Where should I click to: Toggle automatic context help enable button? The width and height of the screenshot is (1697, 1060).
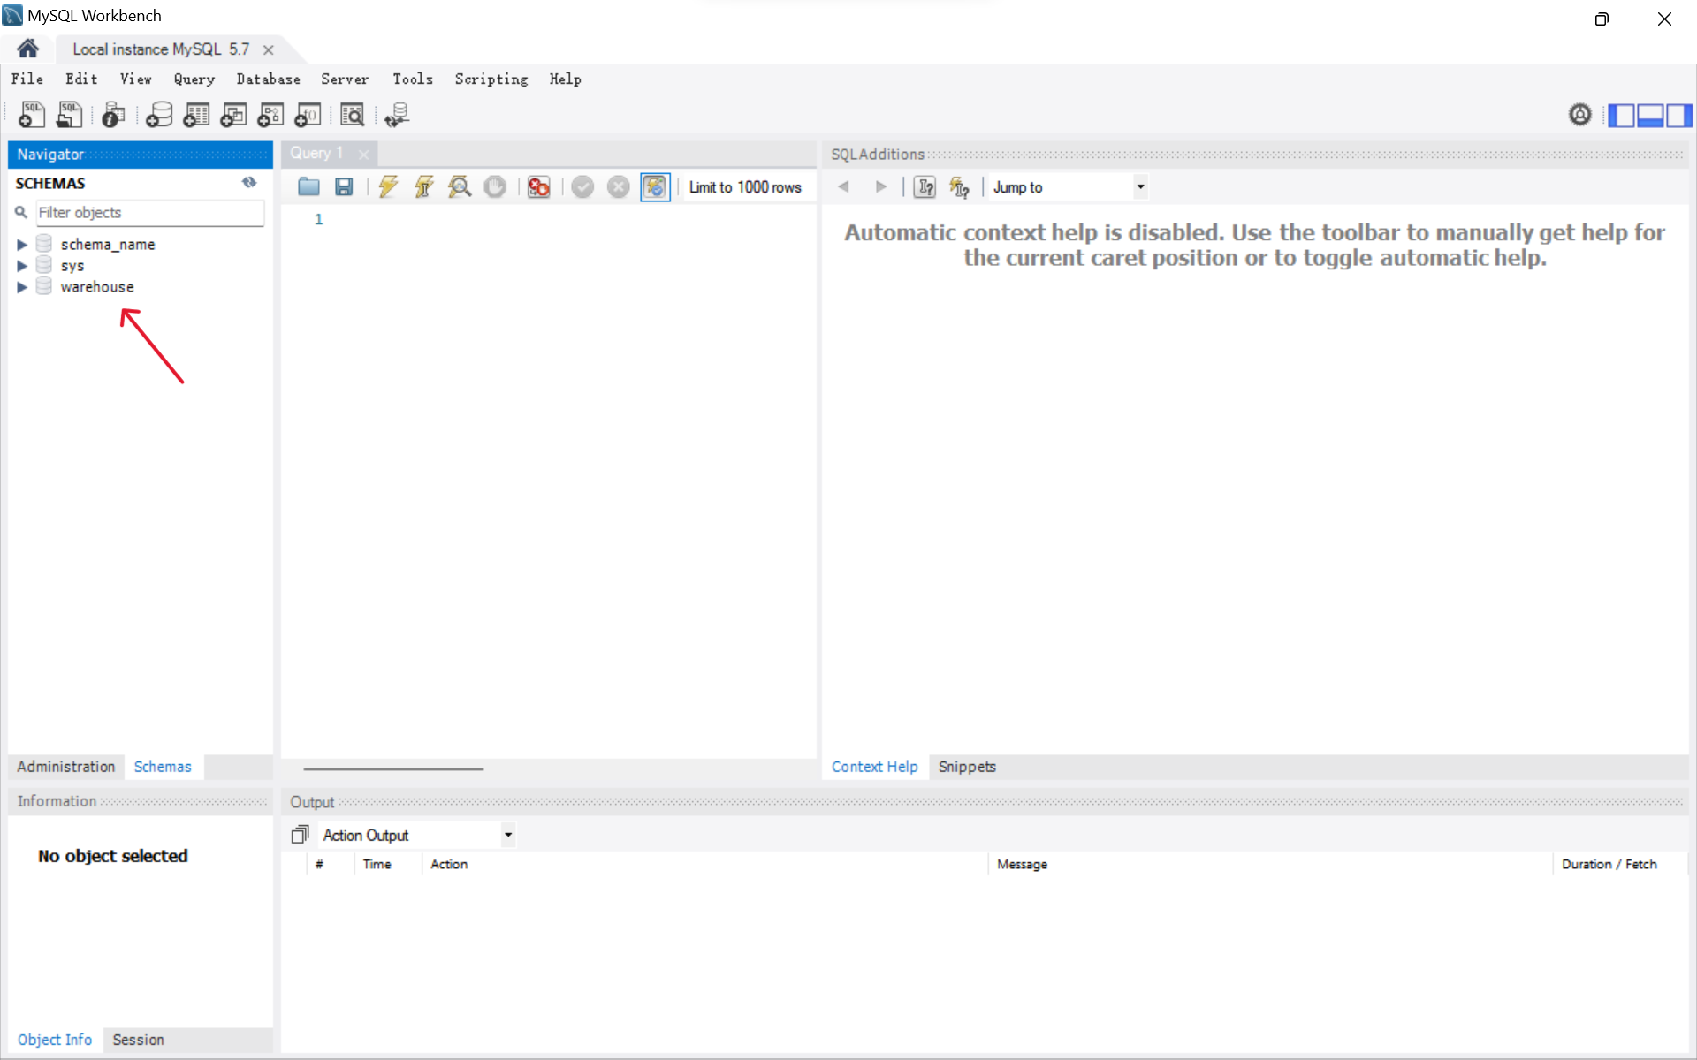click(959, 185)
